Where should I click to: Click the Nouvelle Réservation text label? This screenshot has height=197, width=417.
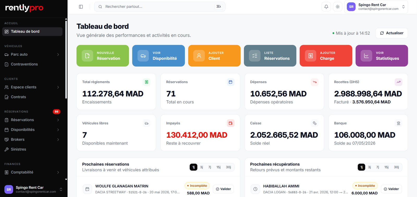click(x=108, y=56)
